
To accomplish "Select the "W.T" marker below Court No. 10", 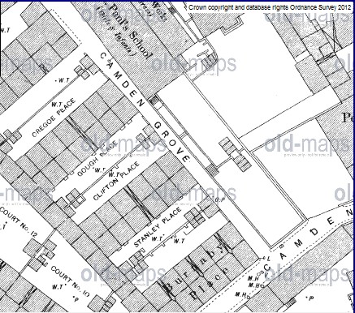I will (58, 287).
